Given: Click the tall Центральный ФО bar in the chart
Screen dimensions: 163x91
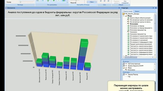Looking at the screenshot, I should pyautogui.click(x=83, y=55).
